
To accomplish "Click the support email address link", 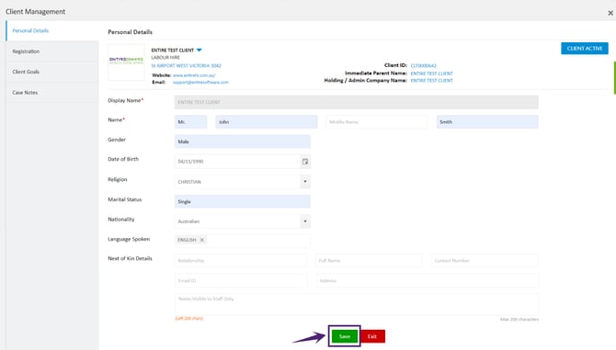I will point(200,83).
